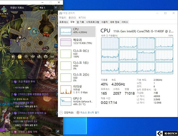This screenshot has width=178, height=136.
Task: Click the 기본 속도 2.59GHz value
Action: 158,80
